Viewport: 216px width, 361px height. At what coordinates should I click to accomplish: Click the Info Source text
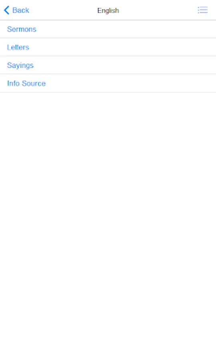26,83
